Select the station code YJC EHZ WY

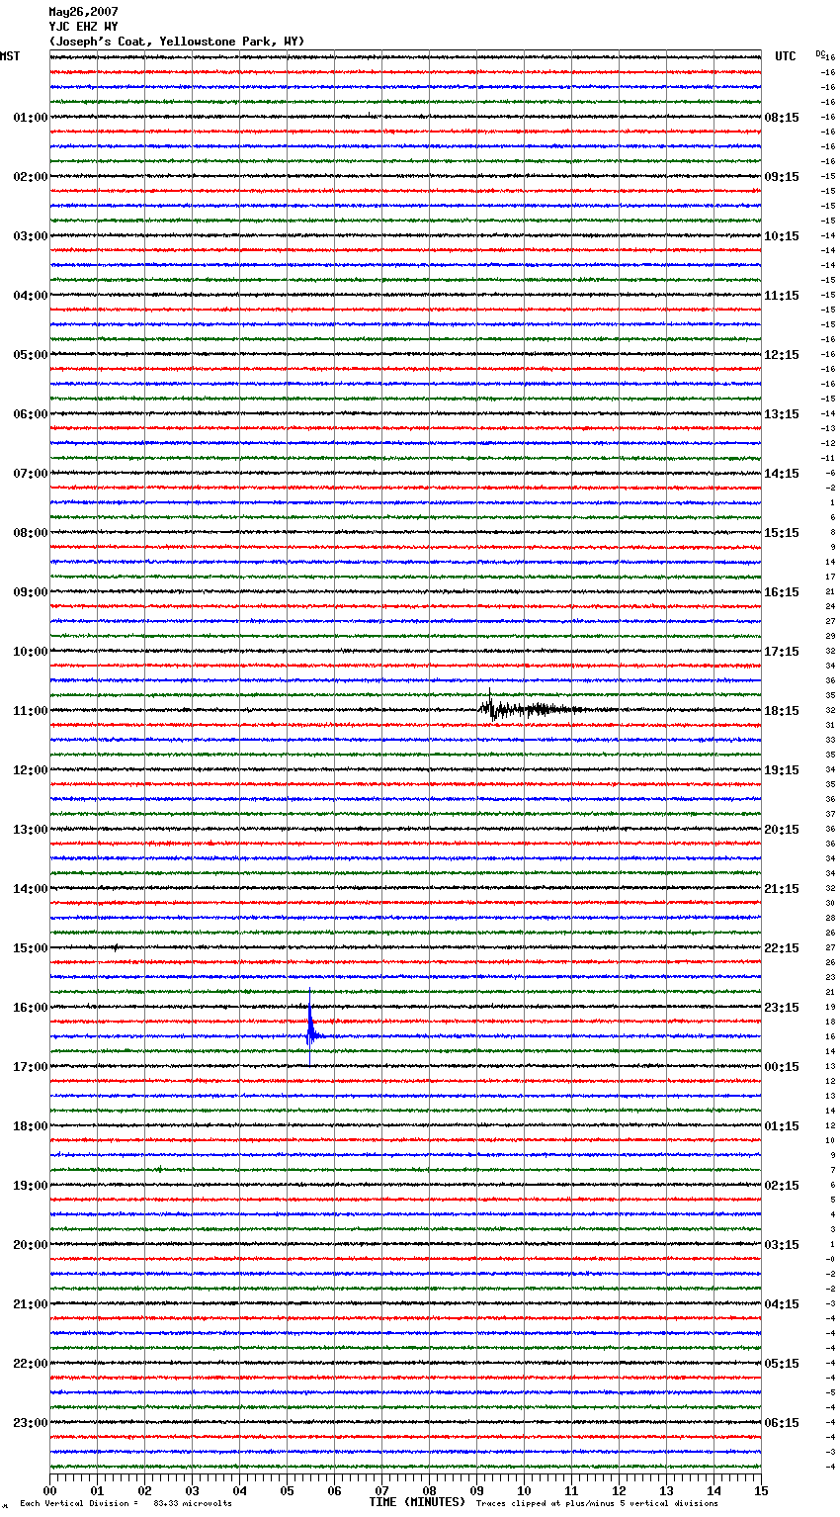pyautogui.click(x=84, y=27)
